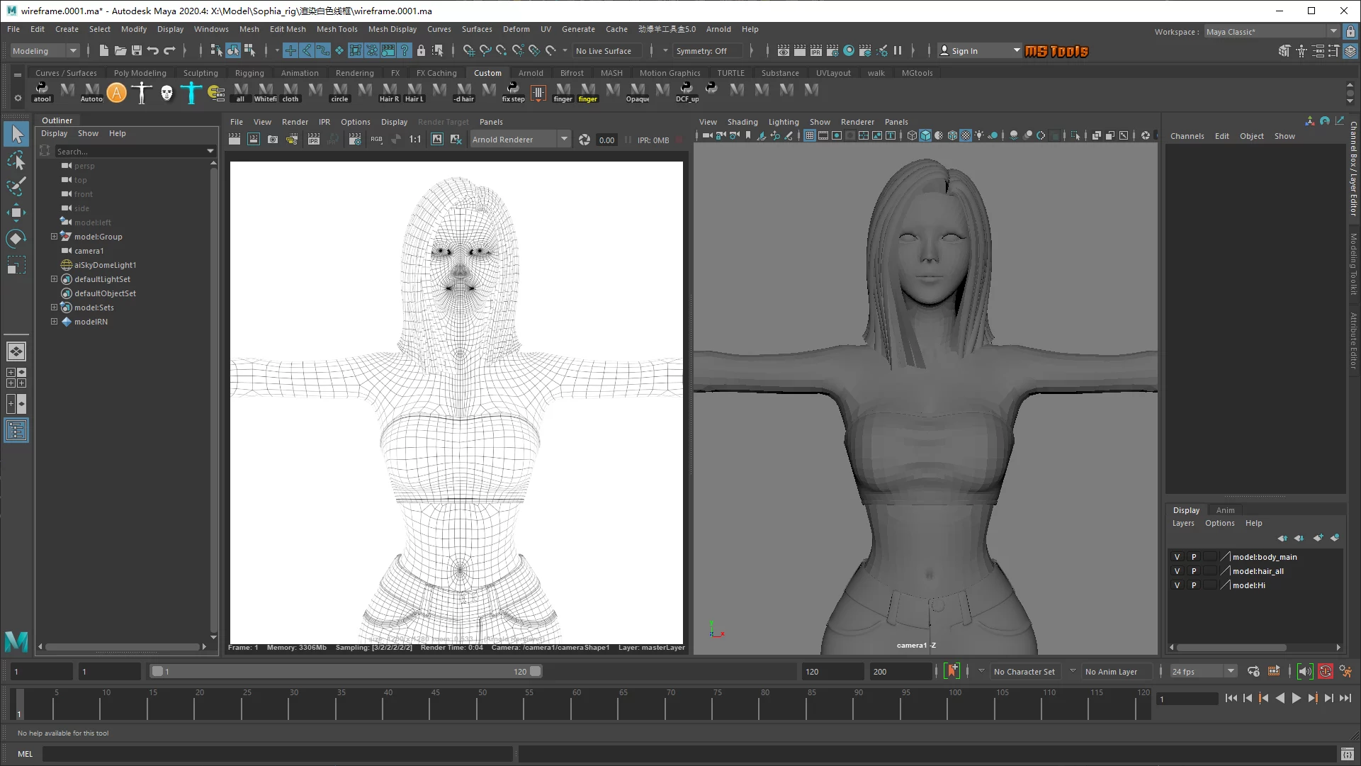
Task: Move selected layer up icon
Action: [1282, 538]
